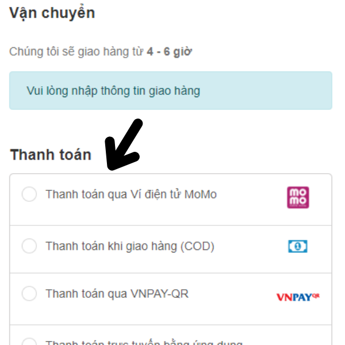Select the cash on delivery (COD) radio button
The height and width of the screenshot is (345, 345).
pyautogui.click(x=29, y=246)
